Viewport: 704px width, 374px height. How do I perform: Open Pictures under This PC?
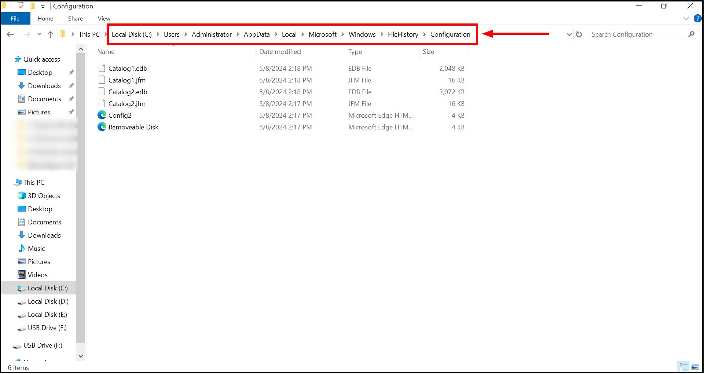(x=39, y=262)
